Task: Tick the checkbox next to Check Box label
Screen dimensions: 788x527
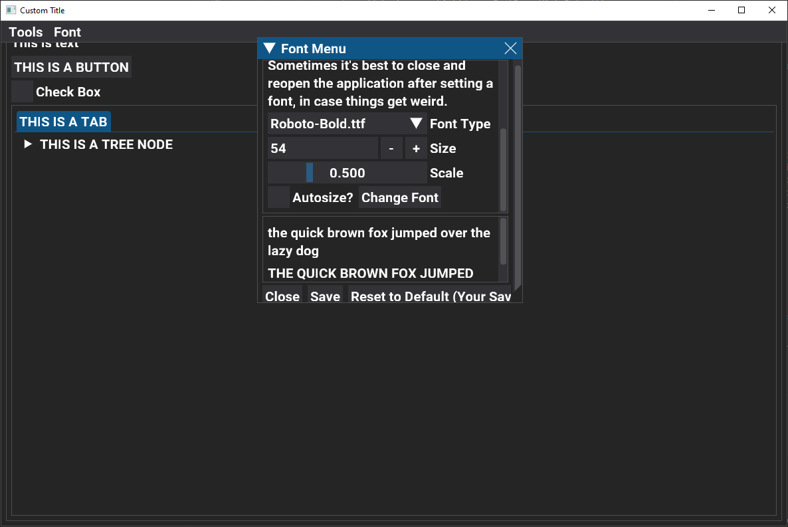Action: [x=22, y=92]
